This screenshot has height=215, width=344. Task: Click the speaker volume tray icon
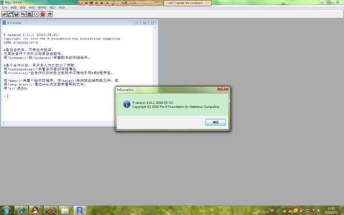[318, 210]
